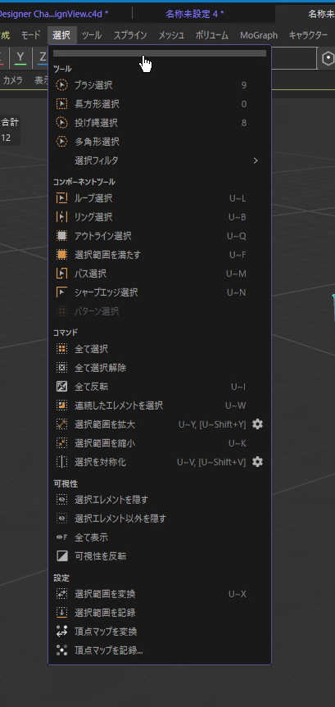Select the ブラシ選択 tool icon
335x707 pixels.
tap(61, 85)
